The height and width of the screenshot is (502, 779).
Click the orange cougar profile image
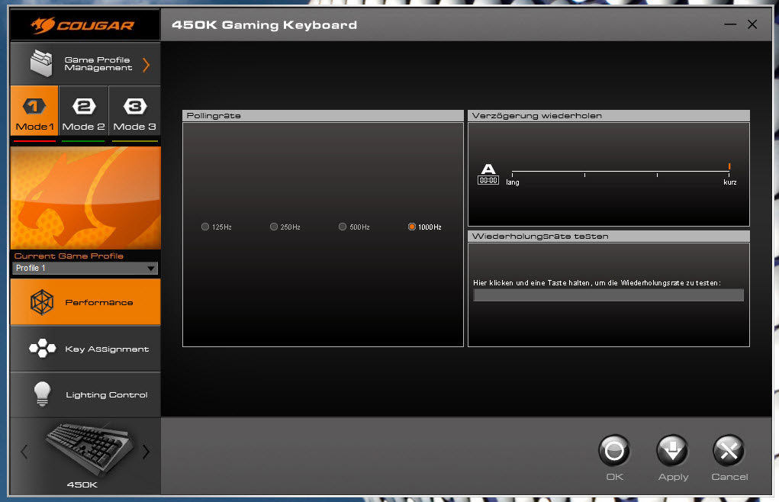(x=85, y=198)
